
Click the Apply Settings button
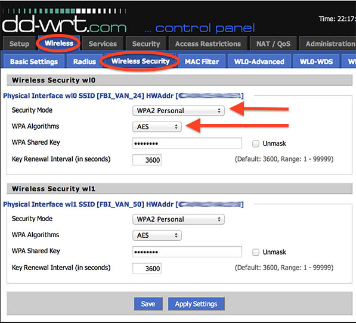pyautogui.click(x=196, y=304)
